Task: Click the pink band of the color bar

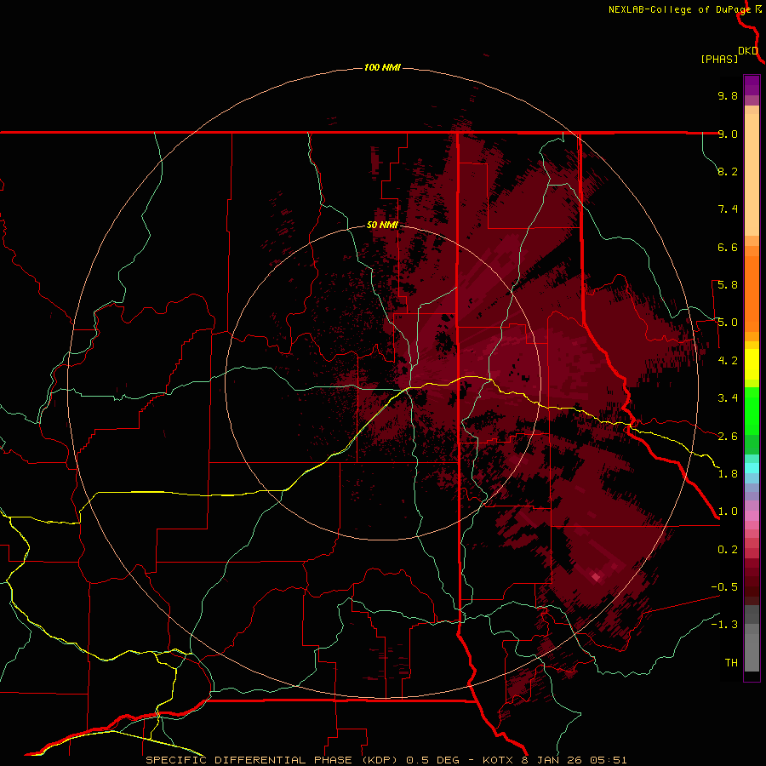Action: [x=752, y=516]
